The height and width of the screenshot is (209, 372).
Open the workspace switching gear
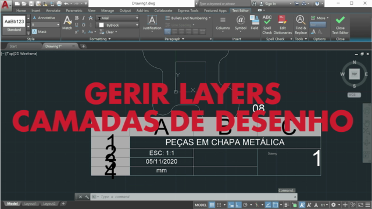coord(333,205)
